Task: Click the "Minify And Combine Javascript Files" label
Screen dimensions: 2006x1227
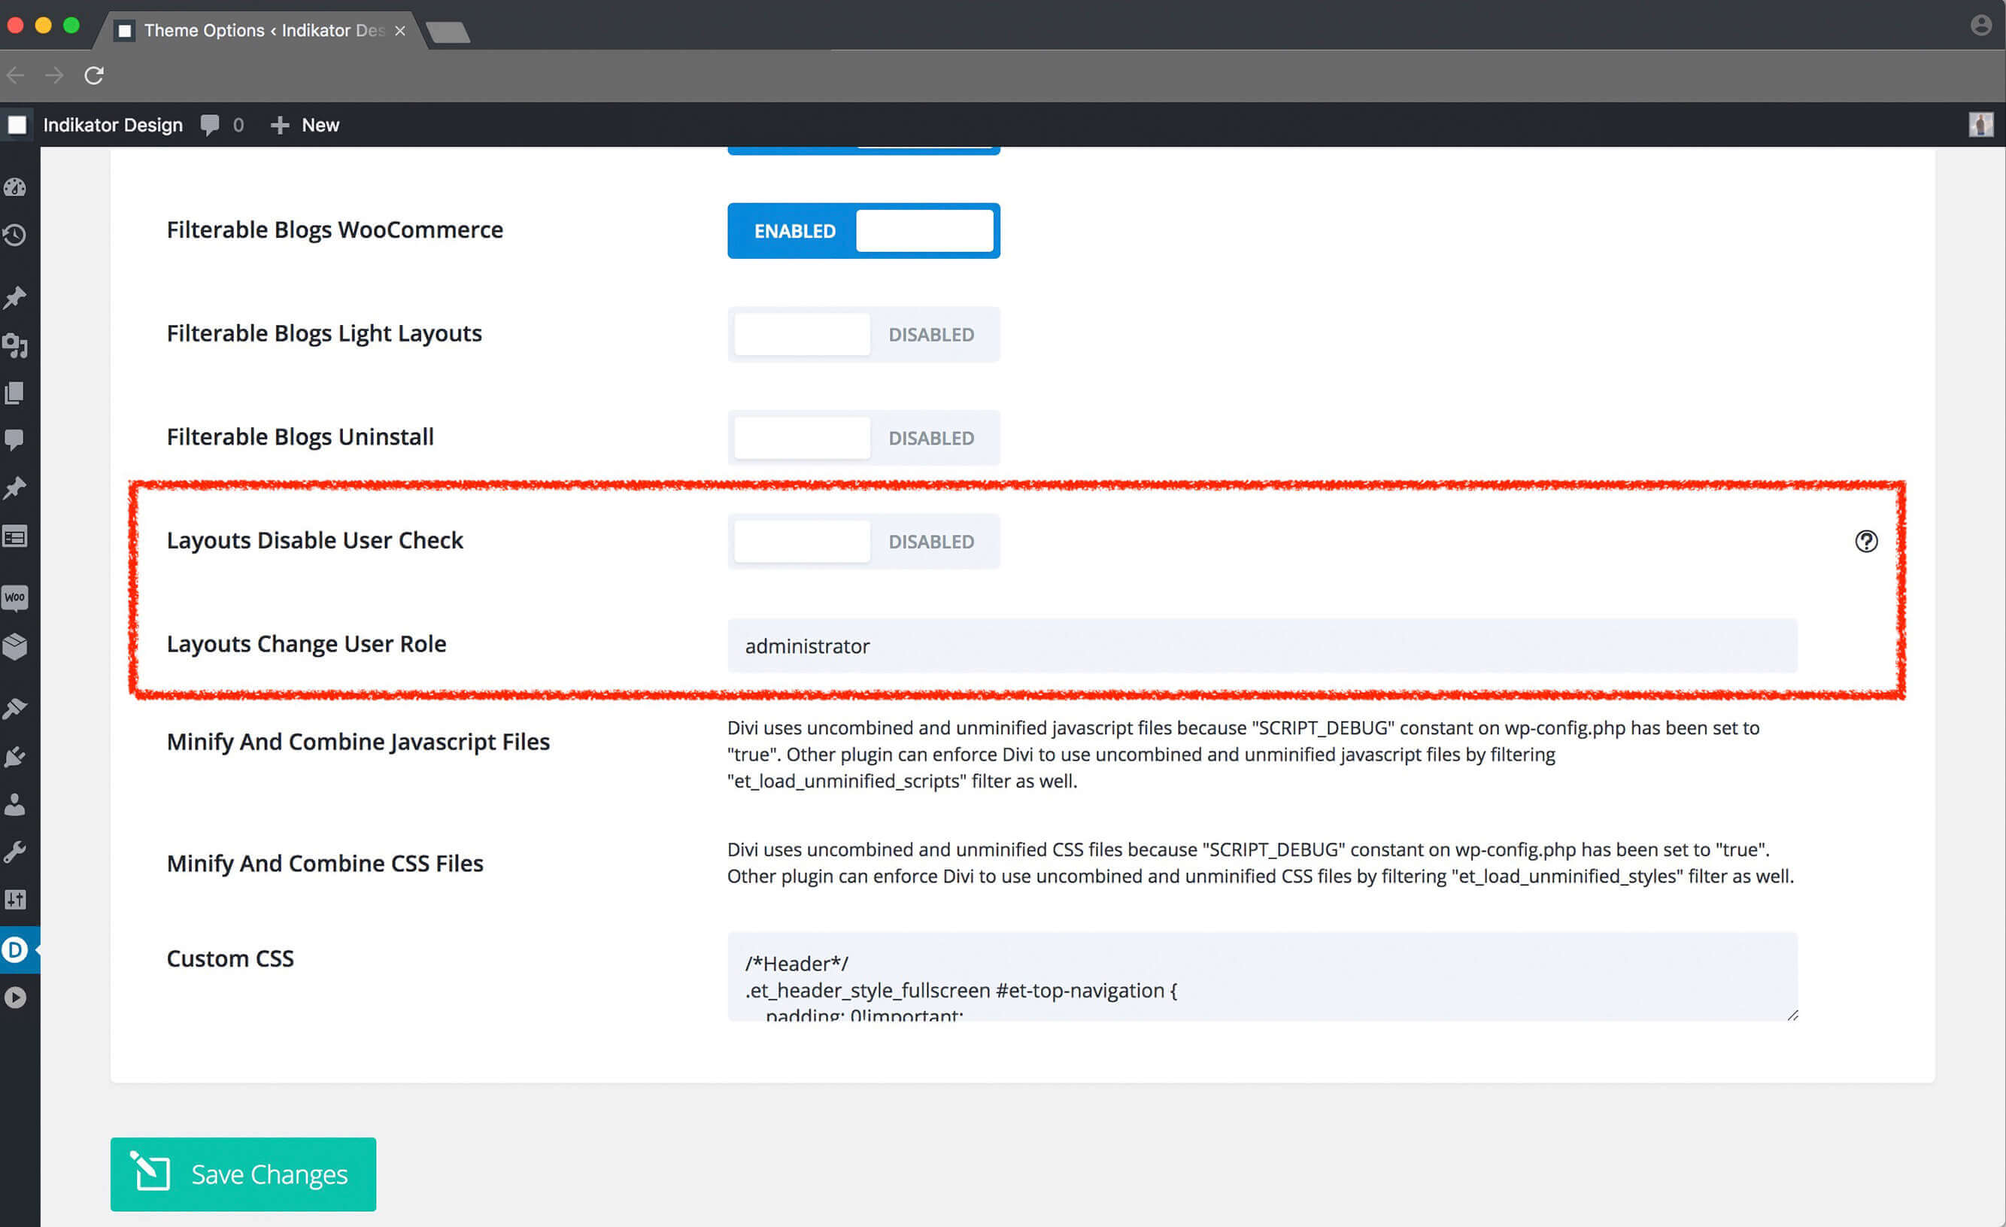Action: pyautogui.click(x=358, y=742)
